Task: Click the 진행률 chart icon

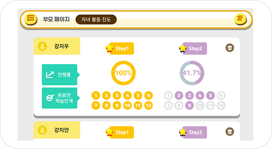Action: 50,75
